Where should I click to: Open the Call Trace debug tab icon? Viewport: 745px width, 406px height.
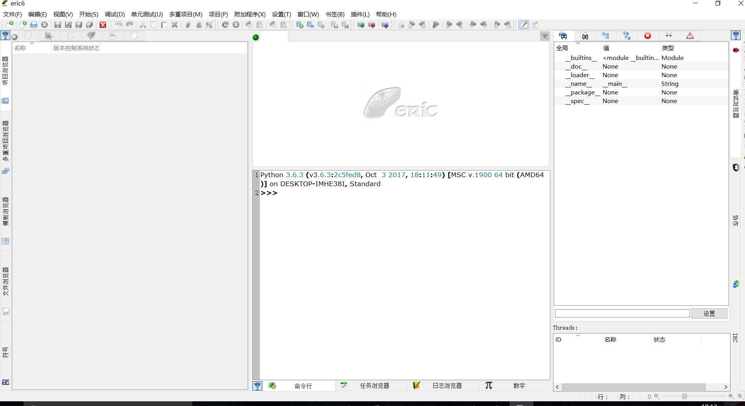click(627, 36)
